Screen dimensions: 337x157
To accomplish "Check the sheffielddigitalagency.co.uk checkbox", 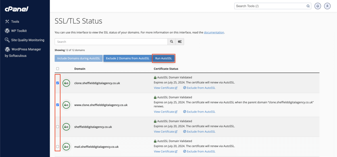I will click(57, 127).
